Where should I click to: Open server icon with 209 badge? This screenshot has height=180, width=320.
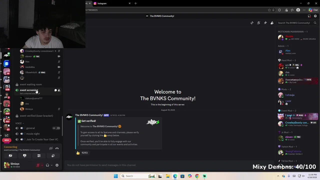(x=7, y=111)
